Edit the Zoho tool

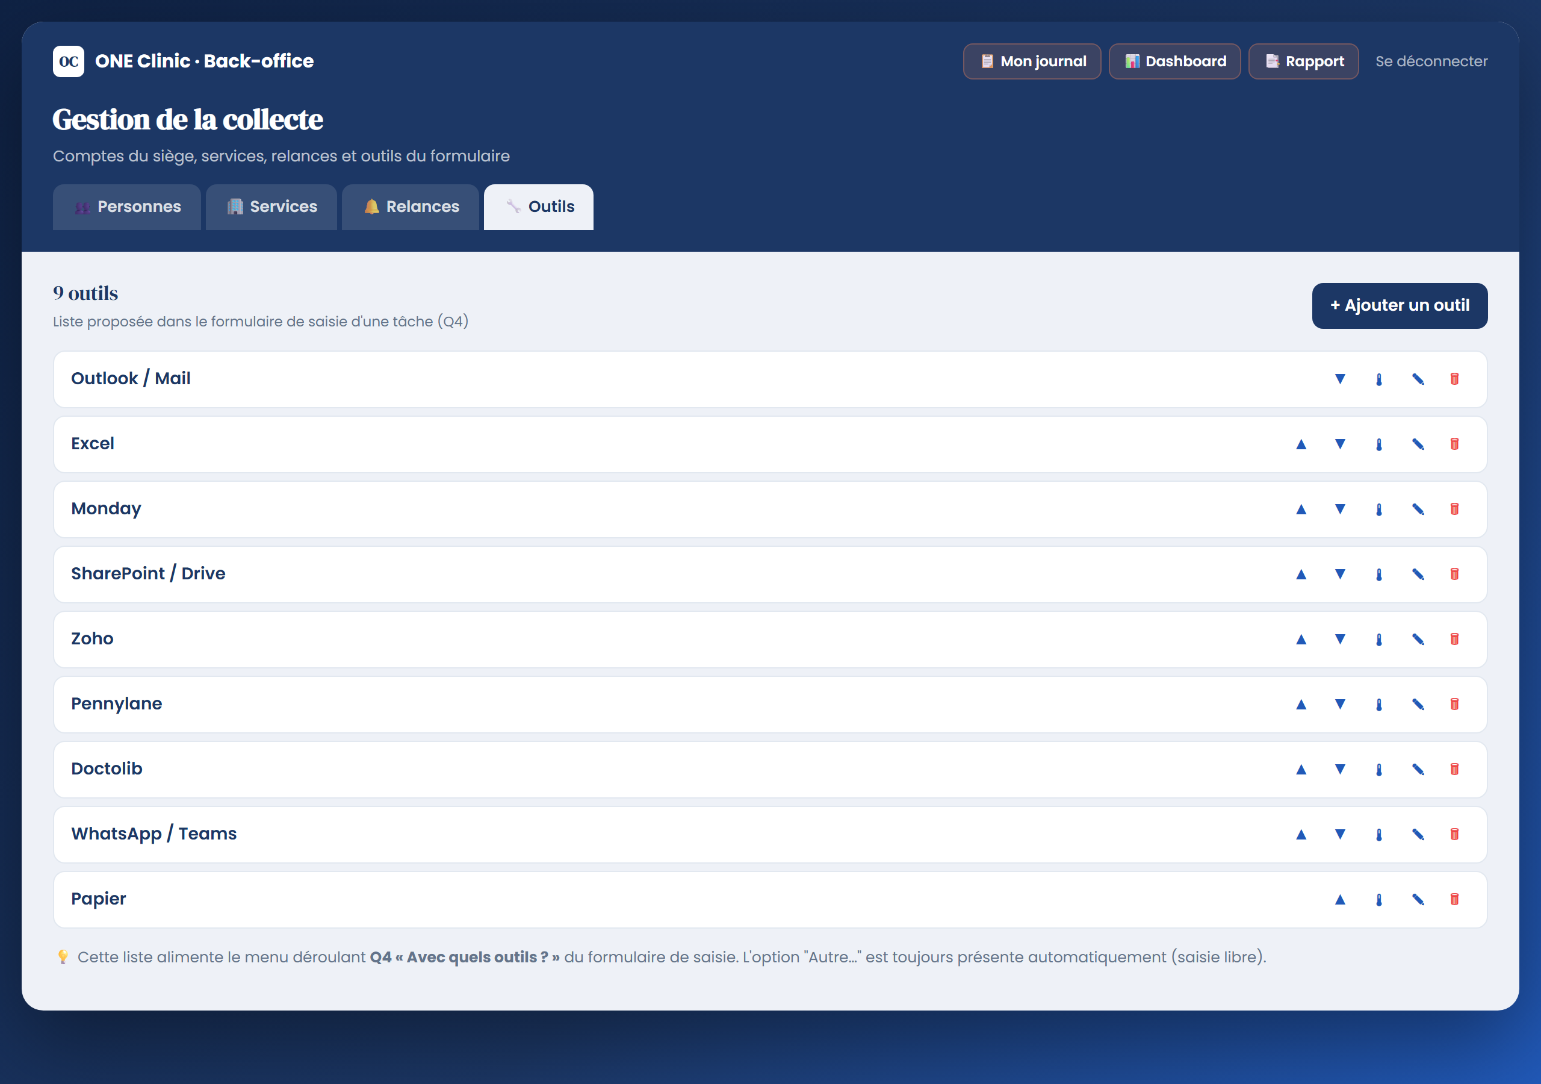(1418, 640)
